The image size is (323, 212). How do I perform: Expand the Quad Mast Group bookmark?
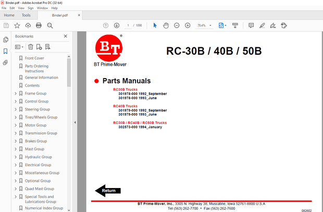(x=16, y=189)
